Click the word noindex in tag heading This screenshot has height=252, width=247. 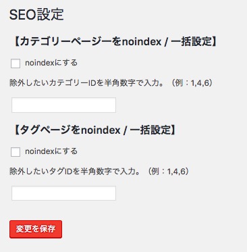click(101, 130)
